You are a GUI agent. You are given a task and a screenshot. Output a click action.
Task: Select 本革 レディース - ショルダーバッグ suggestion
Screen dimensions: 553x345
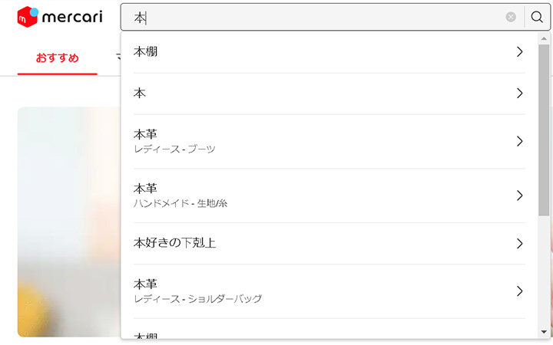197,291
